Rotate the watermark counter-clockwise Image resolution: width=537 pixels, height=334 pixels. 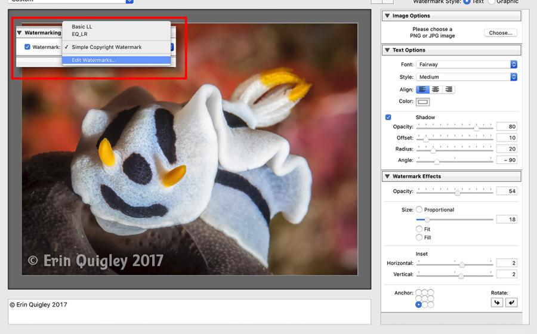tap(511, 302)
